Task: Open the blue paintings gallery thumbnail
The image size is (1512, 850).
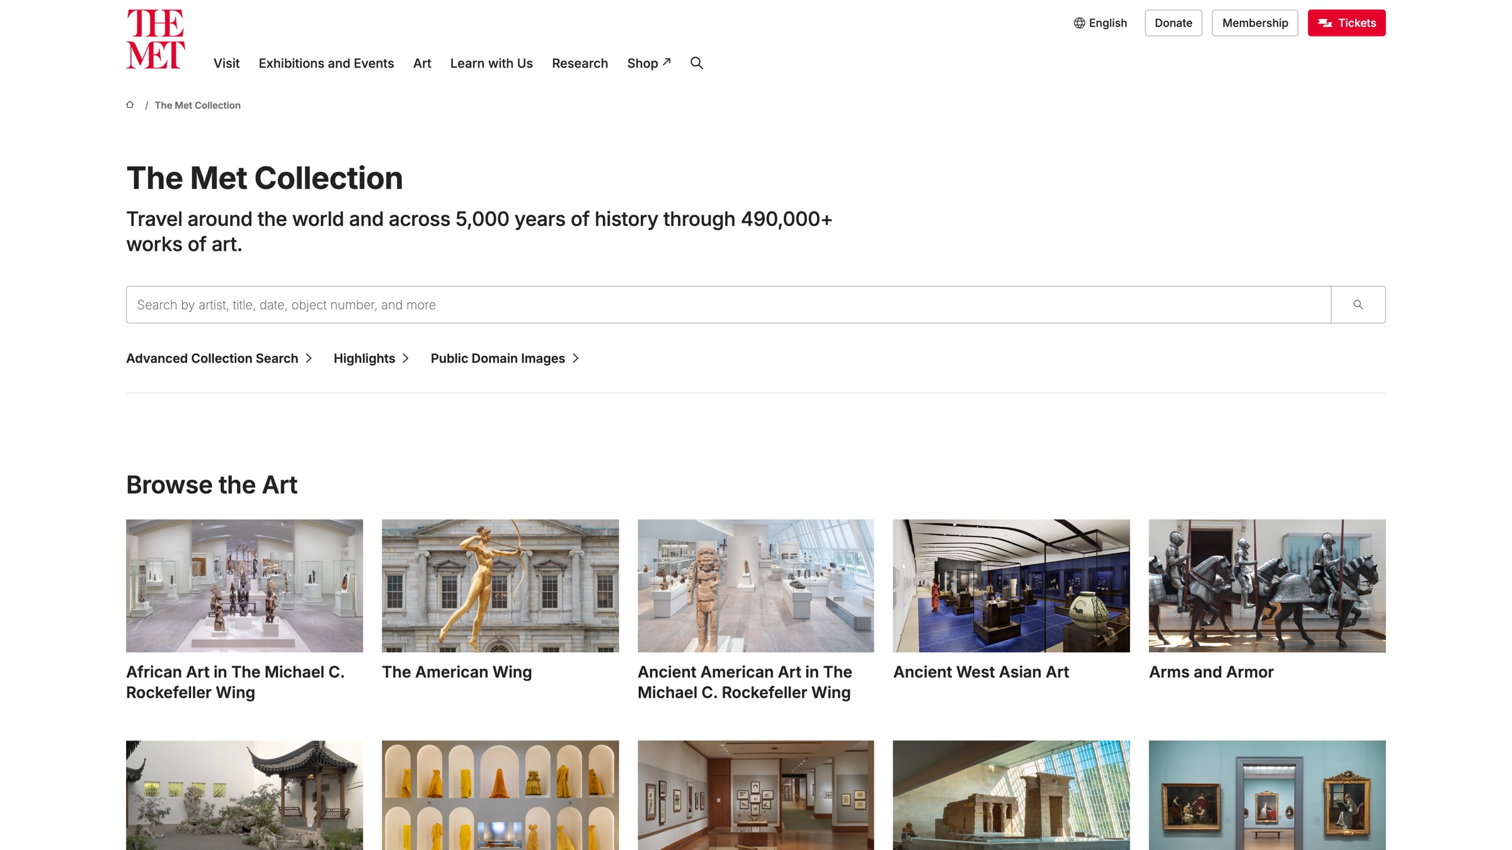Action: tap(1267, 795)
